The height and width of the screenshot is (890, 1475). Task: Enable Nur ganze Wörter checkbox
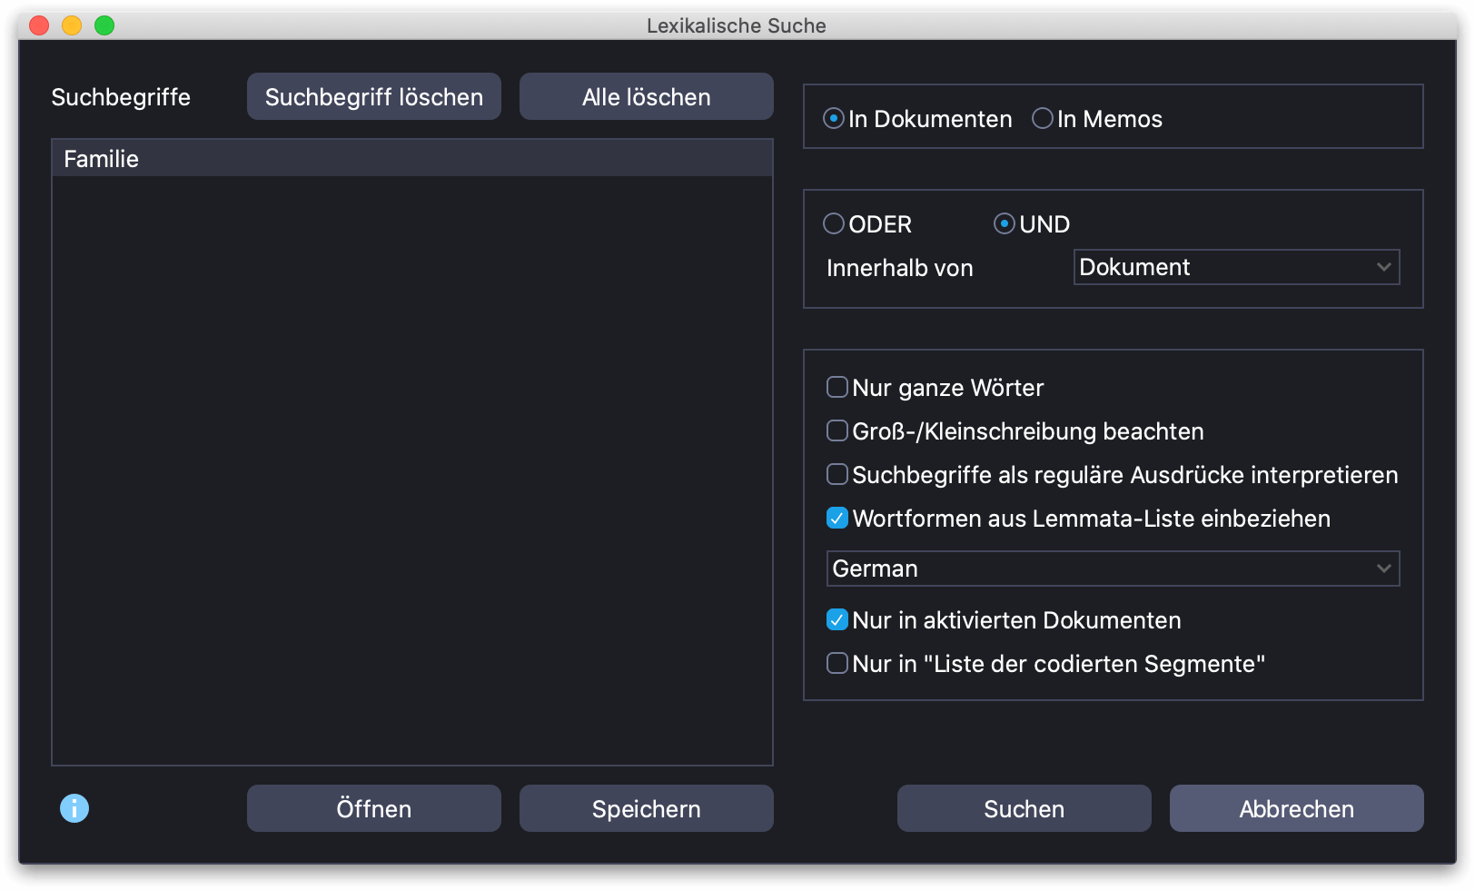tap(837, 388)
